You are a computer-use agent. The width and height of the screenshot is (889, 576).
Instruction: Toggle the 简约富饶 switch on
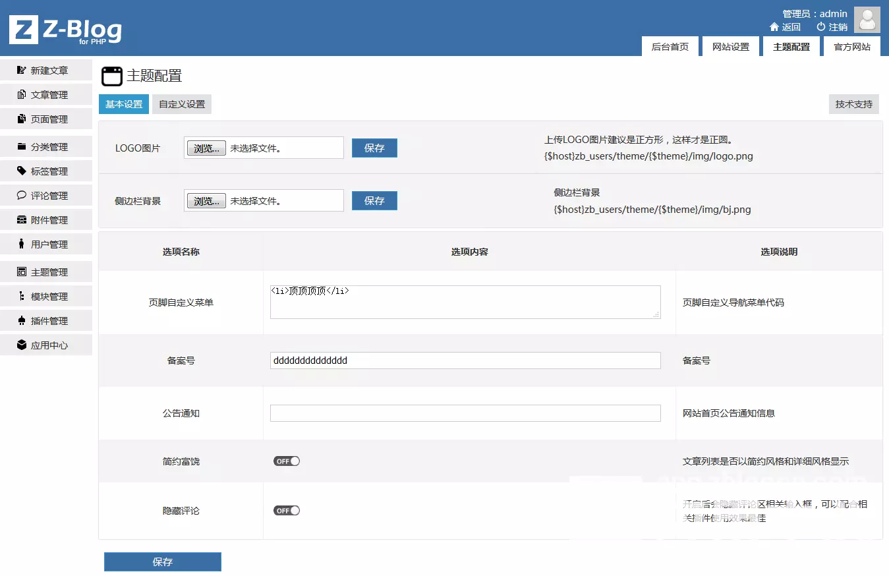[x=286, y=461]
